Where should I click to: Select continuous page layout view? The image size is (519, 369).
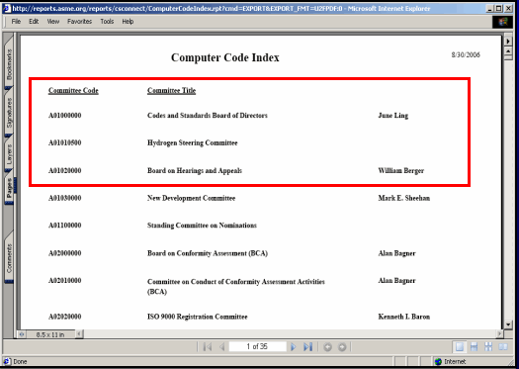474,347
